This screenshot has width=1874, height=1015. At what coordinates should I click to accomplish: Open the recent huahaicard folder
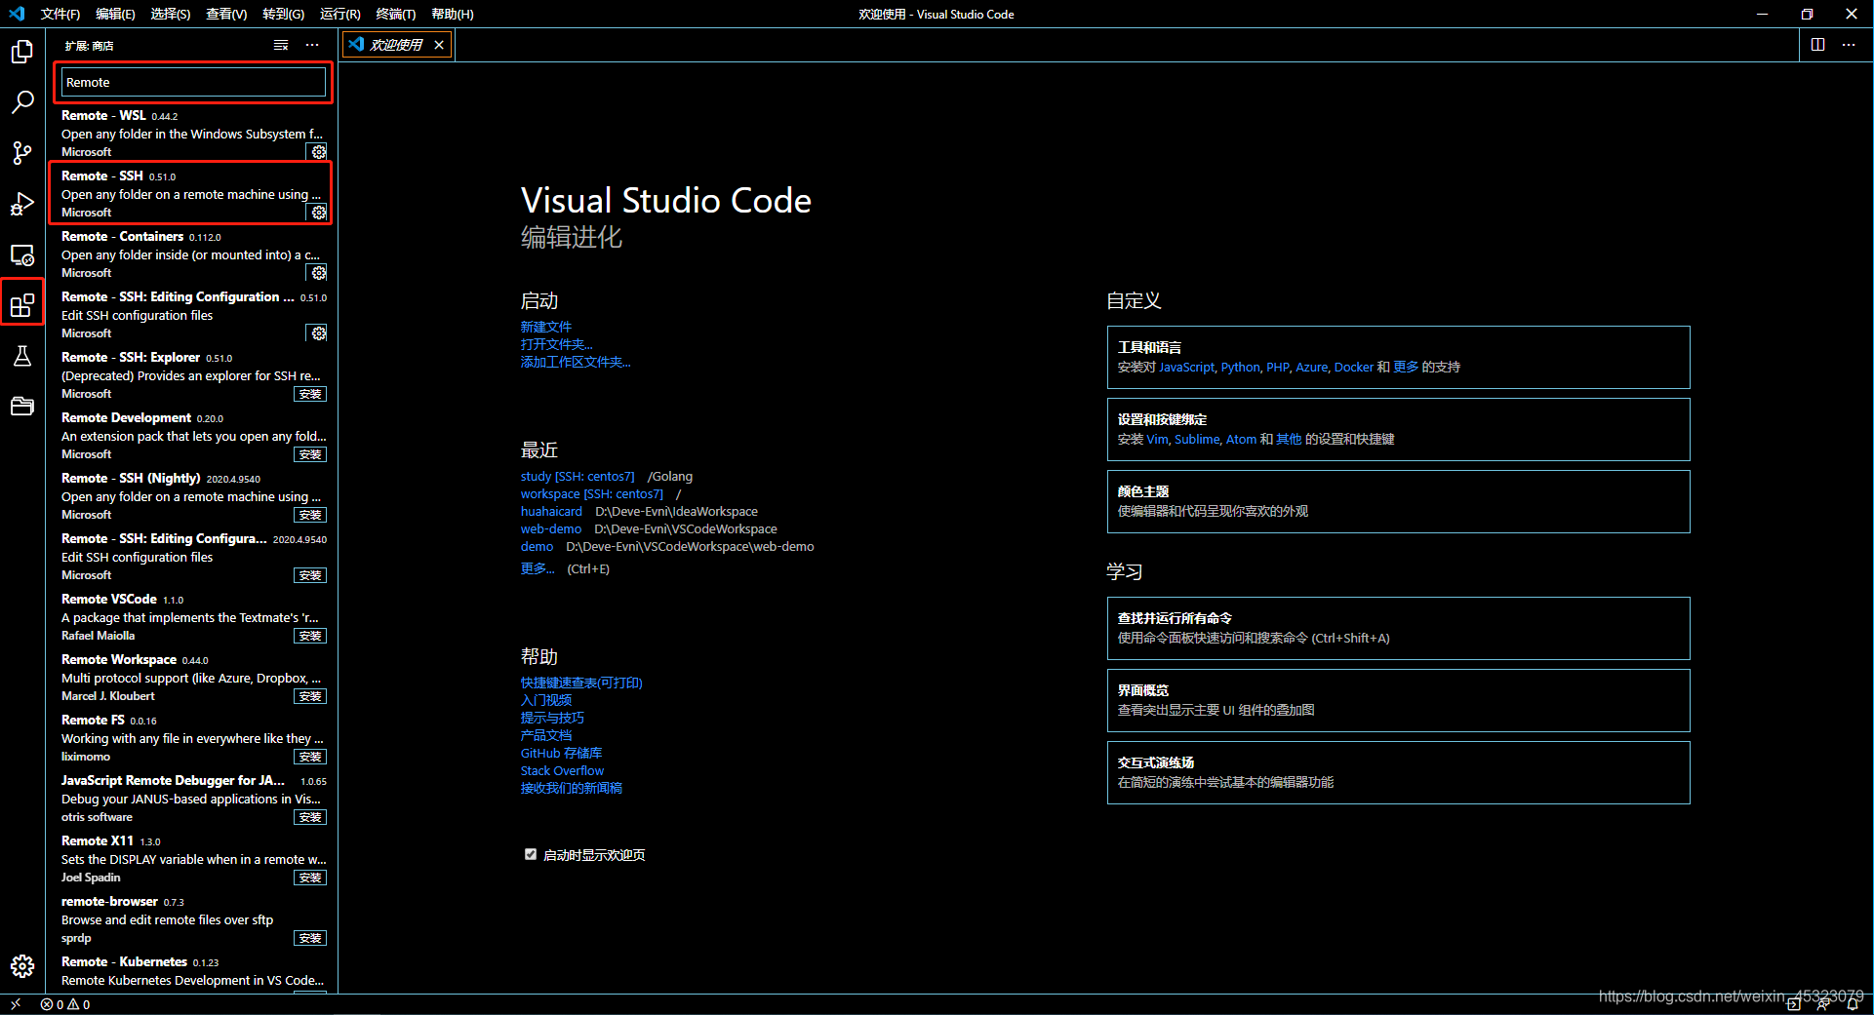point(551,512)
